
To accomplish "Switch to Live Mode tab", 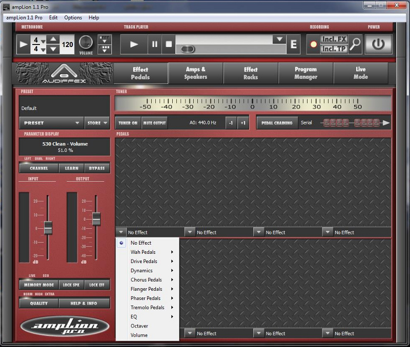I will [361, 73].
